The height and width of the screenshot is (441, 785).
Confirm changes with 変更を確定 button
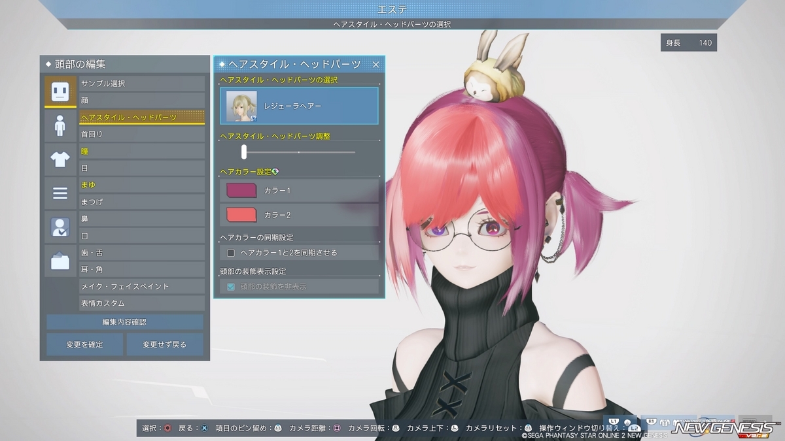point(84,344)
